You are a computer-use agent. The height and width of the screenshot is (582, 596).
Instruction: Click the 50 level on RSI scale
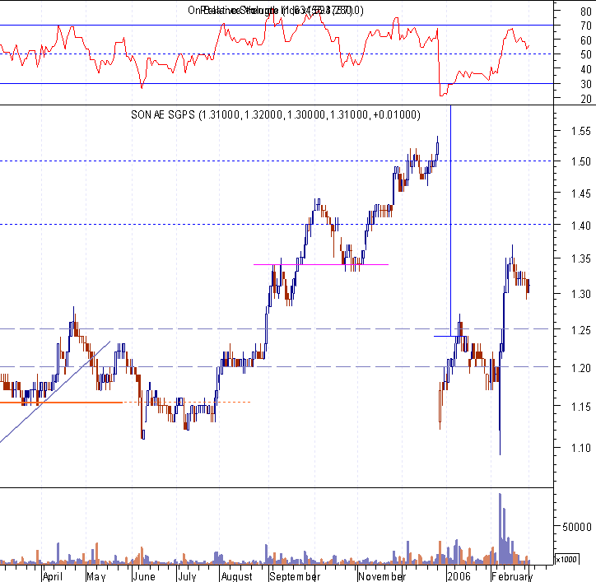coord(586,54)
